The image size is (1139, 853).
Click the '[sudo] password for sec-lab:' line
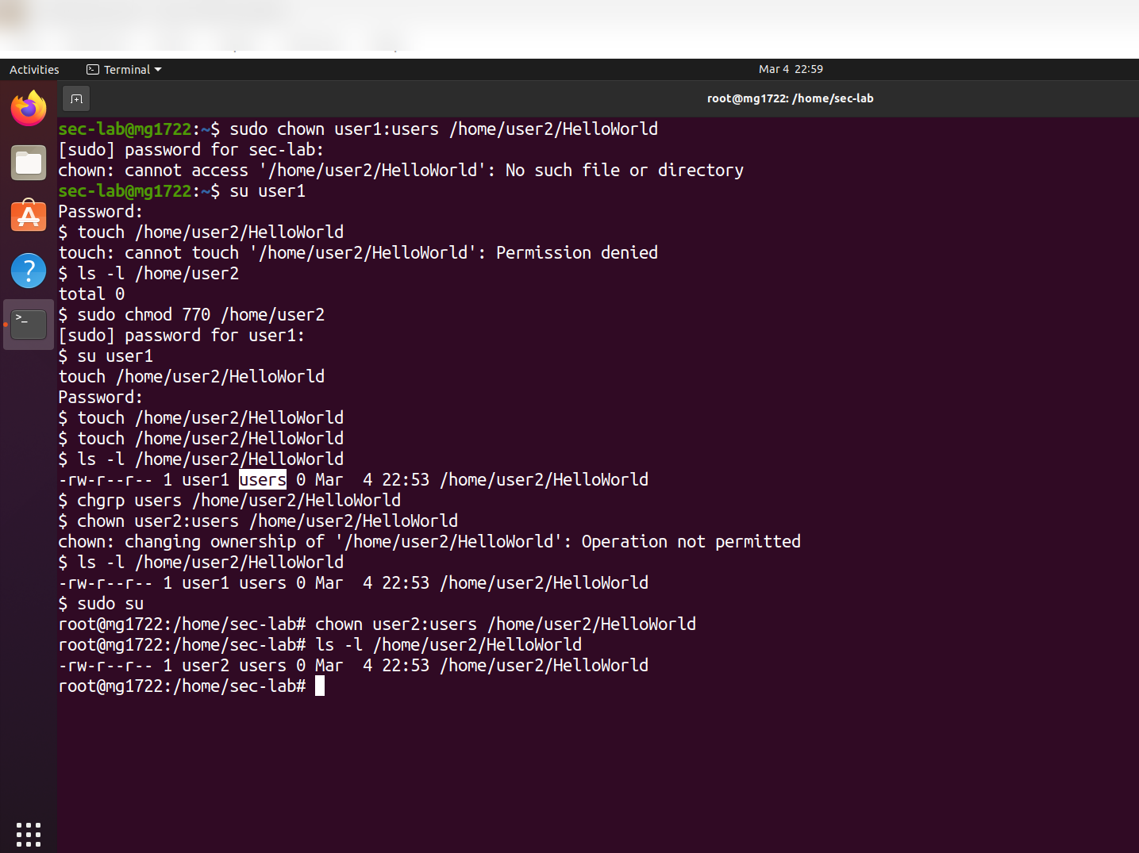point(190,149)
